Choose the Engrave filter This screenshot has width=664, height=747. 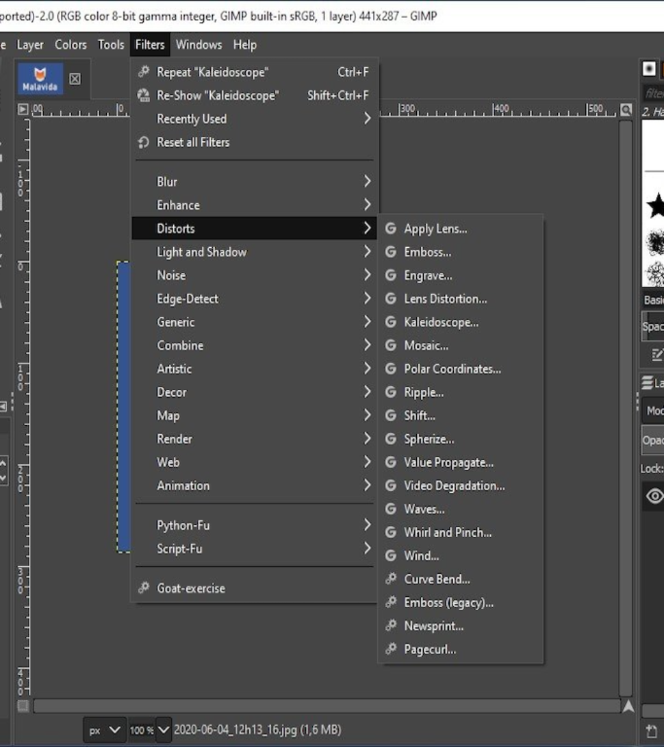pyautogui.click(x=461, y=275)
